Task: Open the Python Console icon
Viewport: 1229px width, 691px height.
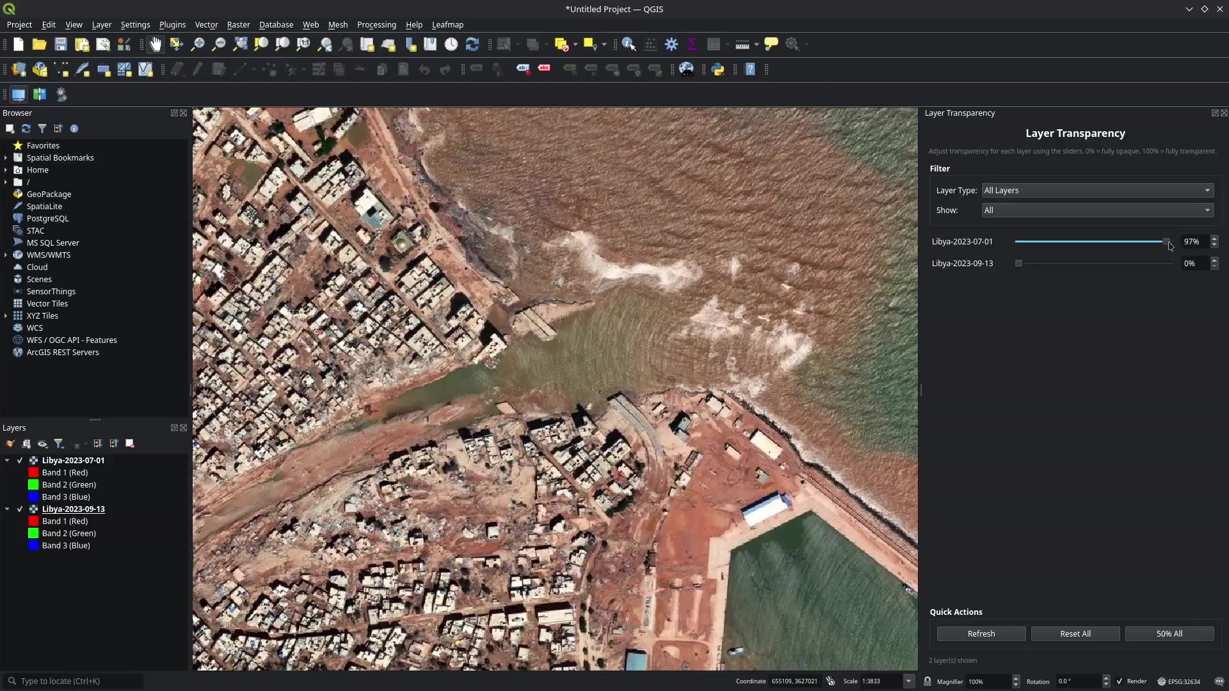Action: 718,69
